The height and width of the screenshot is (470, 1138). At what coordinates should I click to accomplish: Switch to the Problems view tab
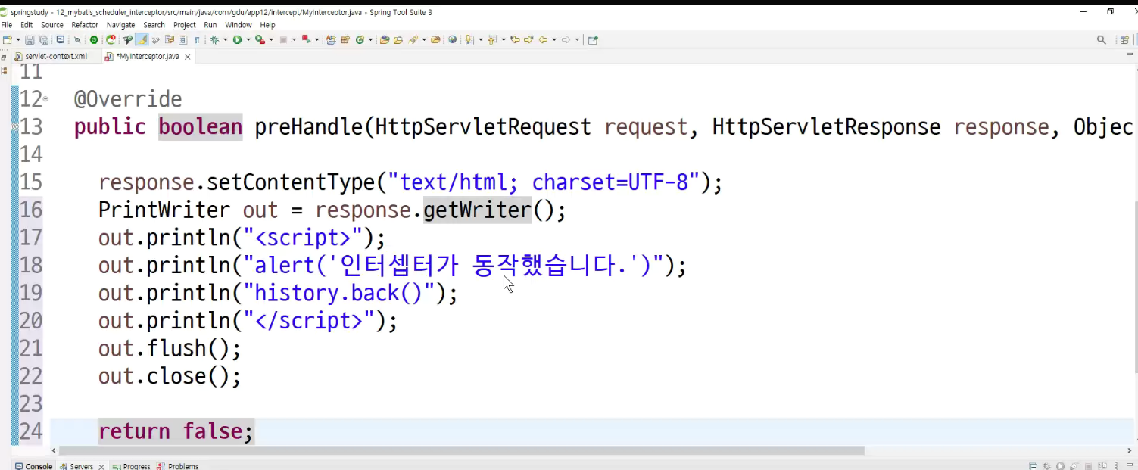[178, 466]
